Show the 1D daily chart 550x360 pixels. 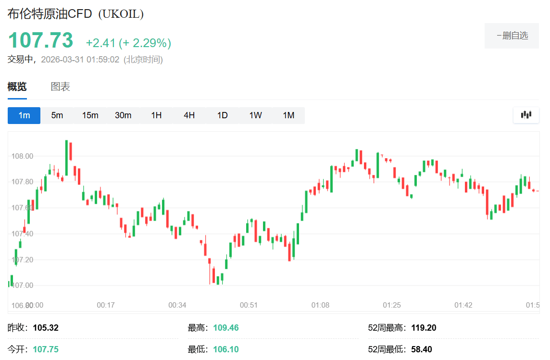tap(222, 115)
